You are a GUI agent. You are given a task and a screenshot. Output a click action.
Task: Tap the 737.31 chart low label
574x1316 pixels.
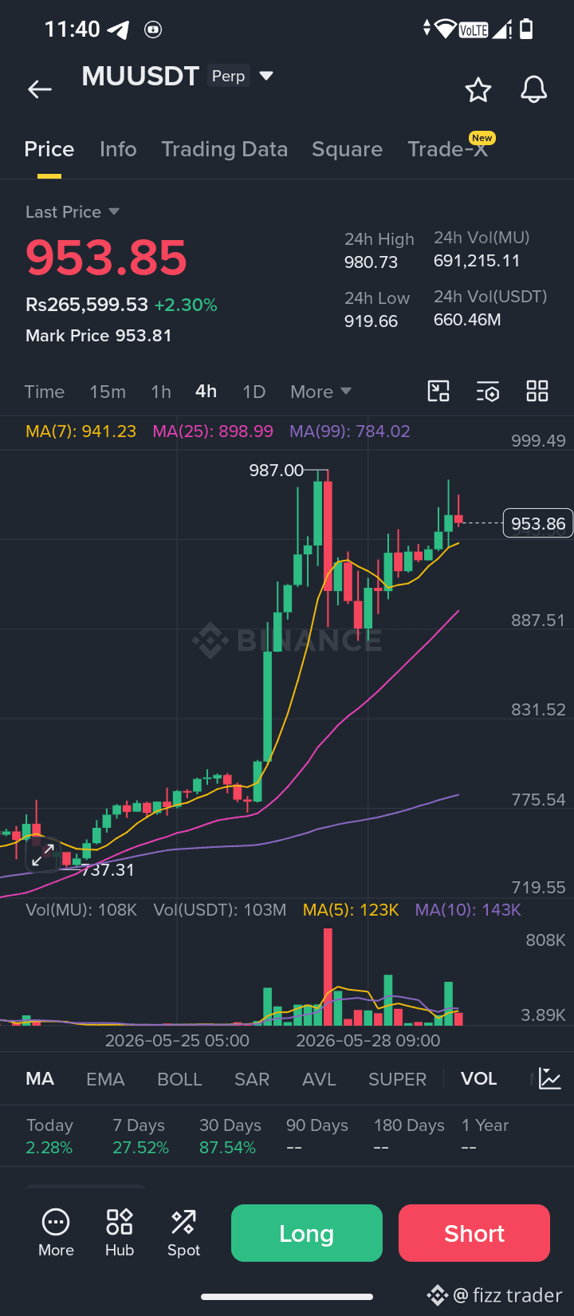tap(108, 870)
